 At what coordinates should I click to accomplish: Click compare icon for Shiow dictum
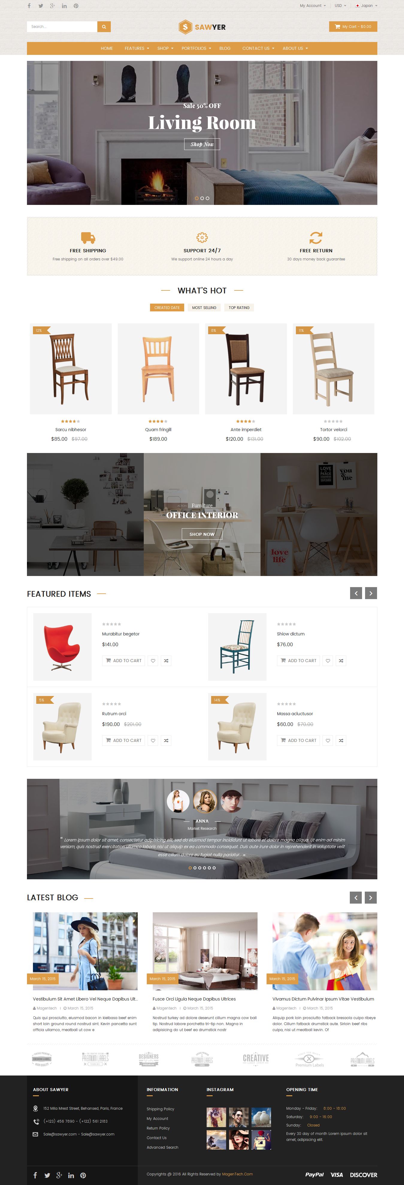341,661
